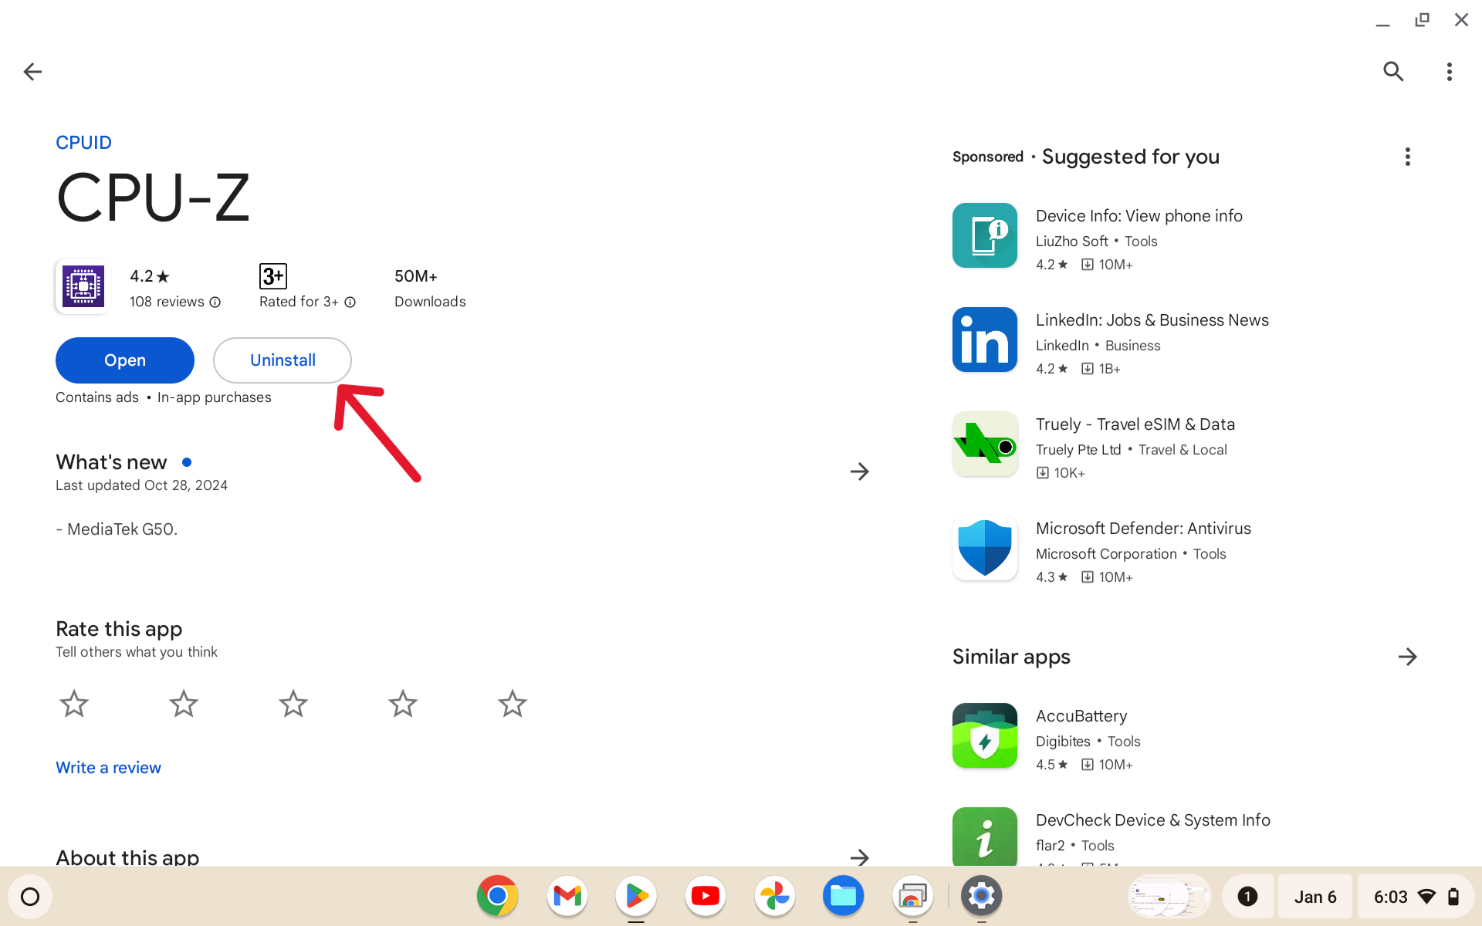Give a five-star rating
Image resolution: width=1482 pixels, height=926 pixels.
513,704
